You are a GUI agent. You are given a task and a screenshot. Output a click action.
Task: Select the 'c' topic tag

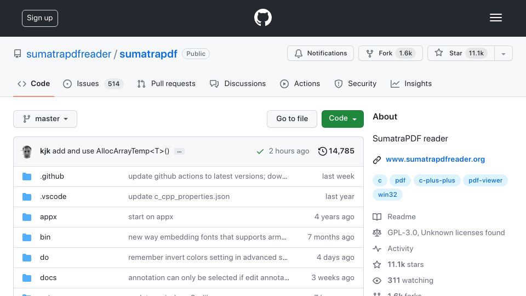380,180
